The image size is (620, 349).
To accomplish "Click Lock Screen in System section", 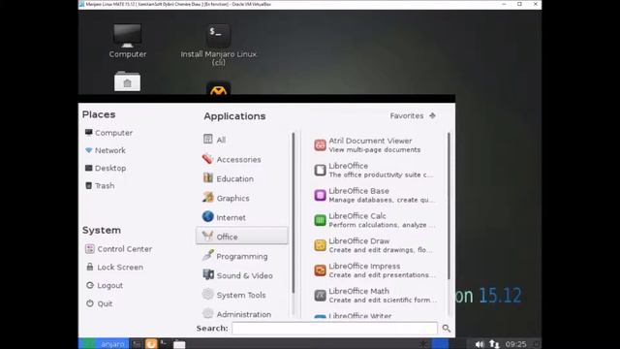I will coord(114,268).
